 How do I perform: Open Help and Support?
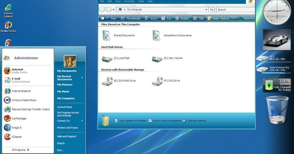(67, 137)
